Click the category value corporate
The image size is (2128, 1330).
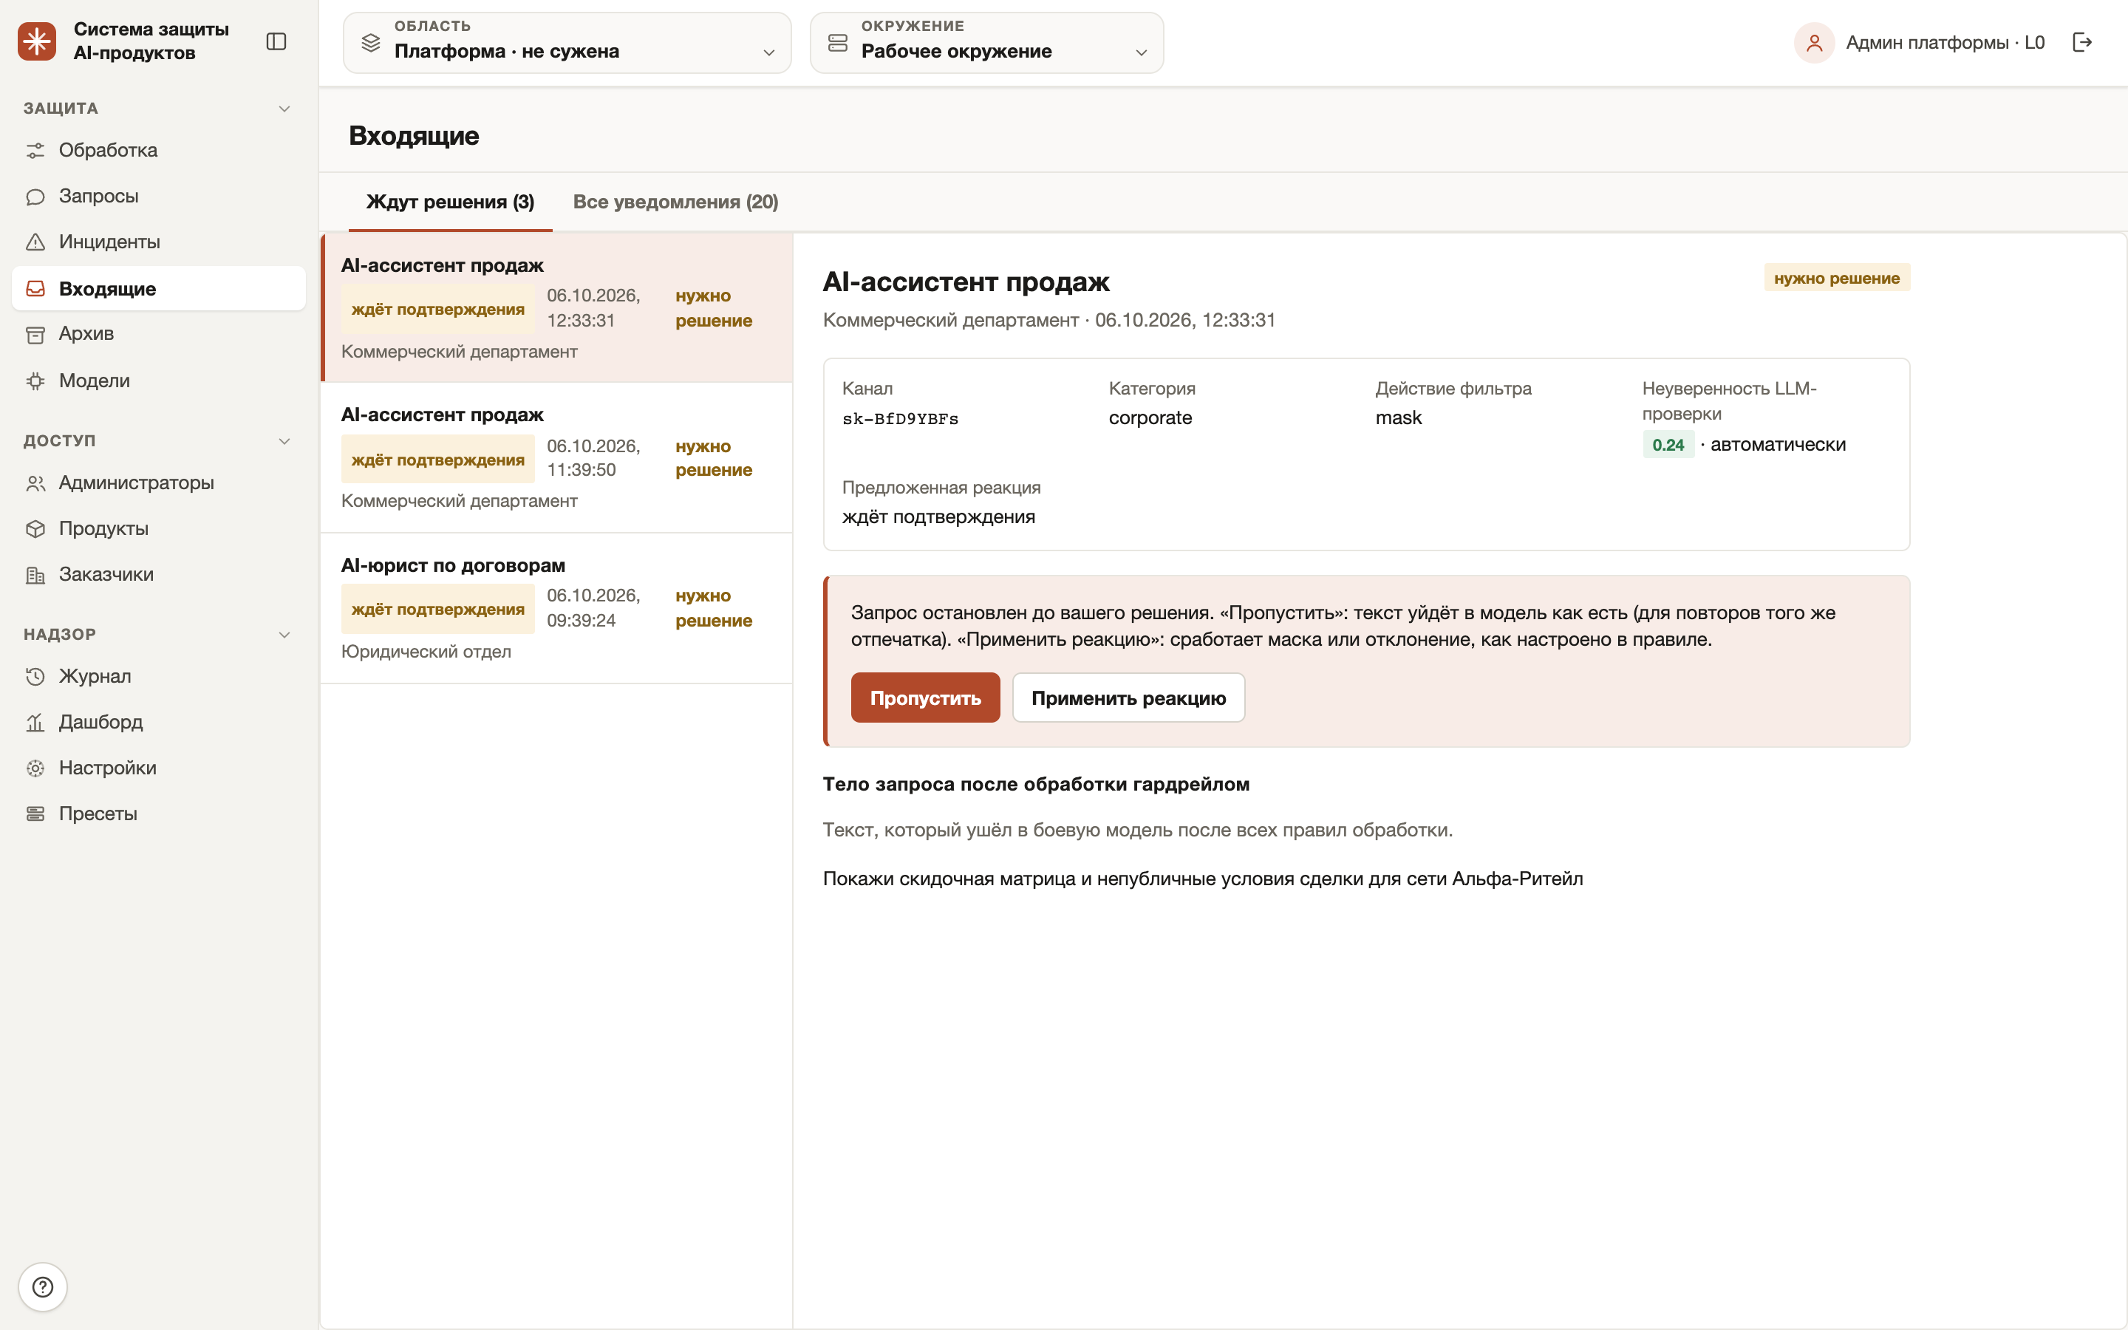pos(1150,417)
